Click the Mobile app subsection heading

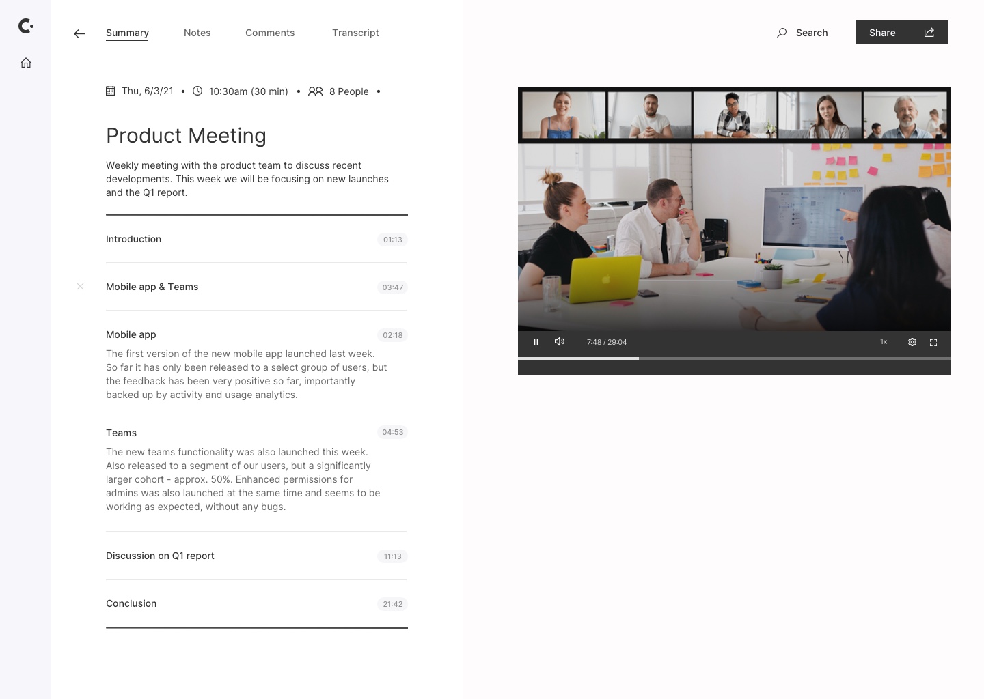click(x=131, y=334)
